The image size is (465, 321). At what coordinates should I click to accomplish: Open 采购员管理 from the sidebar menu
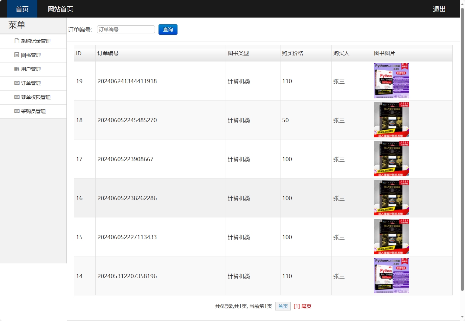pyautogui.click(x=33, y=111)
